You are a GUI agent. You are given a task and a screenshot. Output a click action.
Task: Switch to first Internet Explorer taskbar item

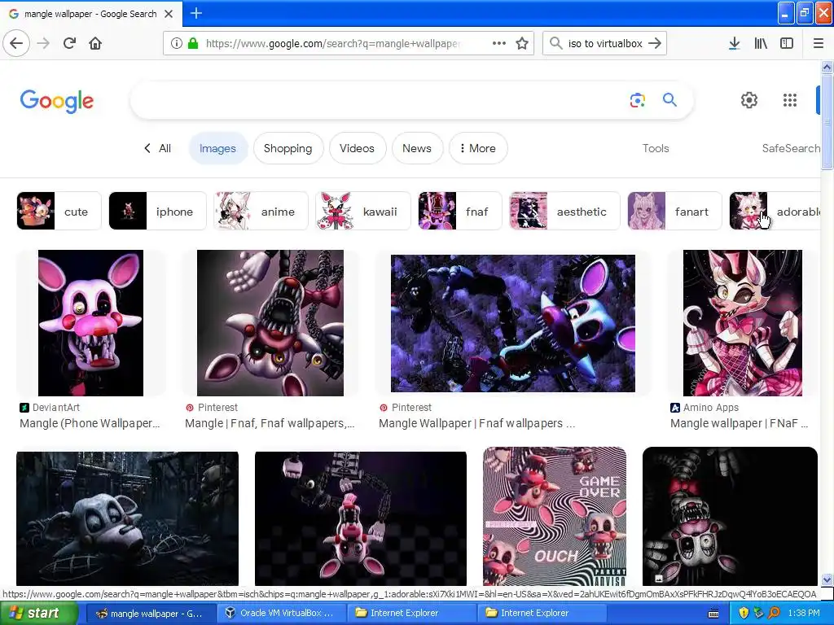[411, 614]
